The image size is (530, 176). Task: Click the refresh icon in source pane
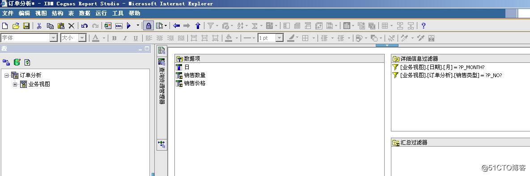click(28, 62)
